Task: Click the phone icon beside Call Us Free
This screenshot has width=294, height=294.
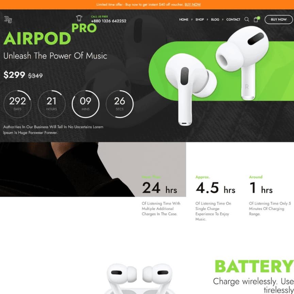Action: 79,18
